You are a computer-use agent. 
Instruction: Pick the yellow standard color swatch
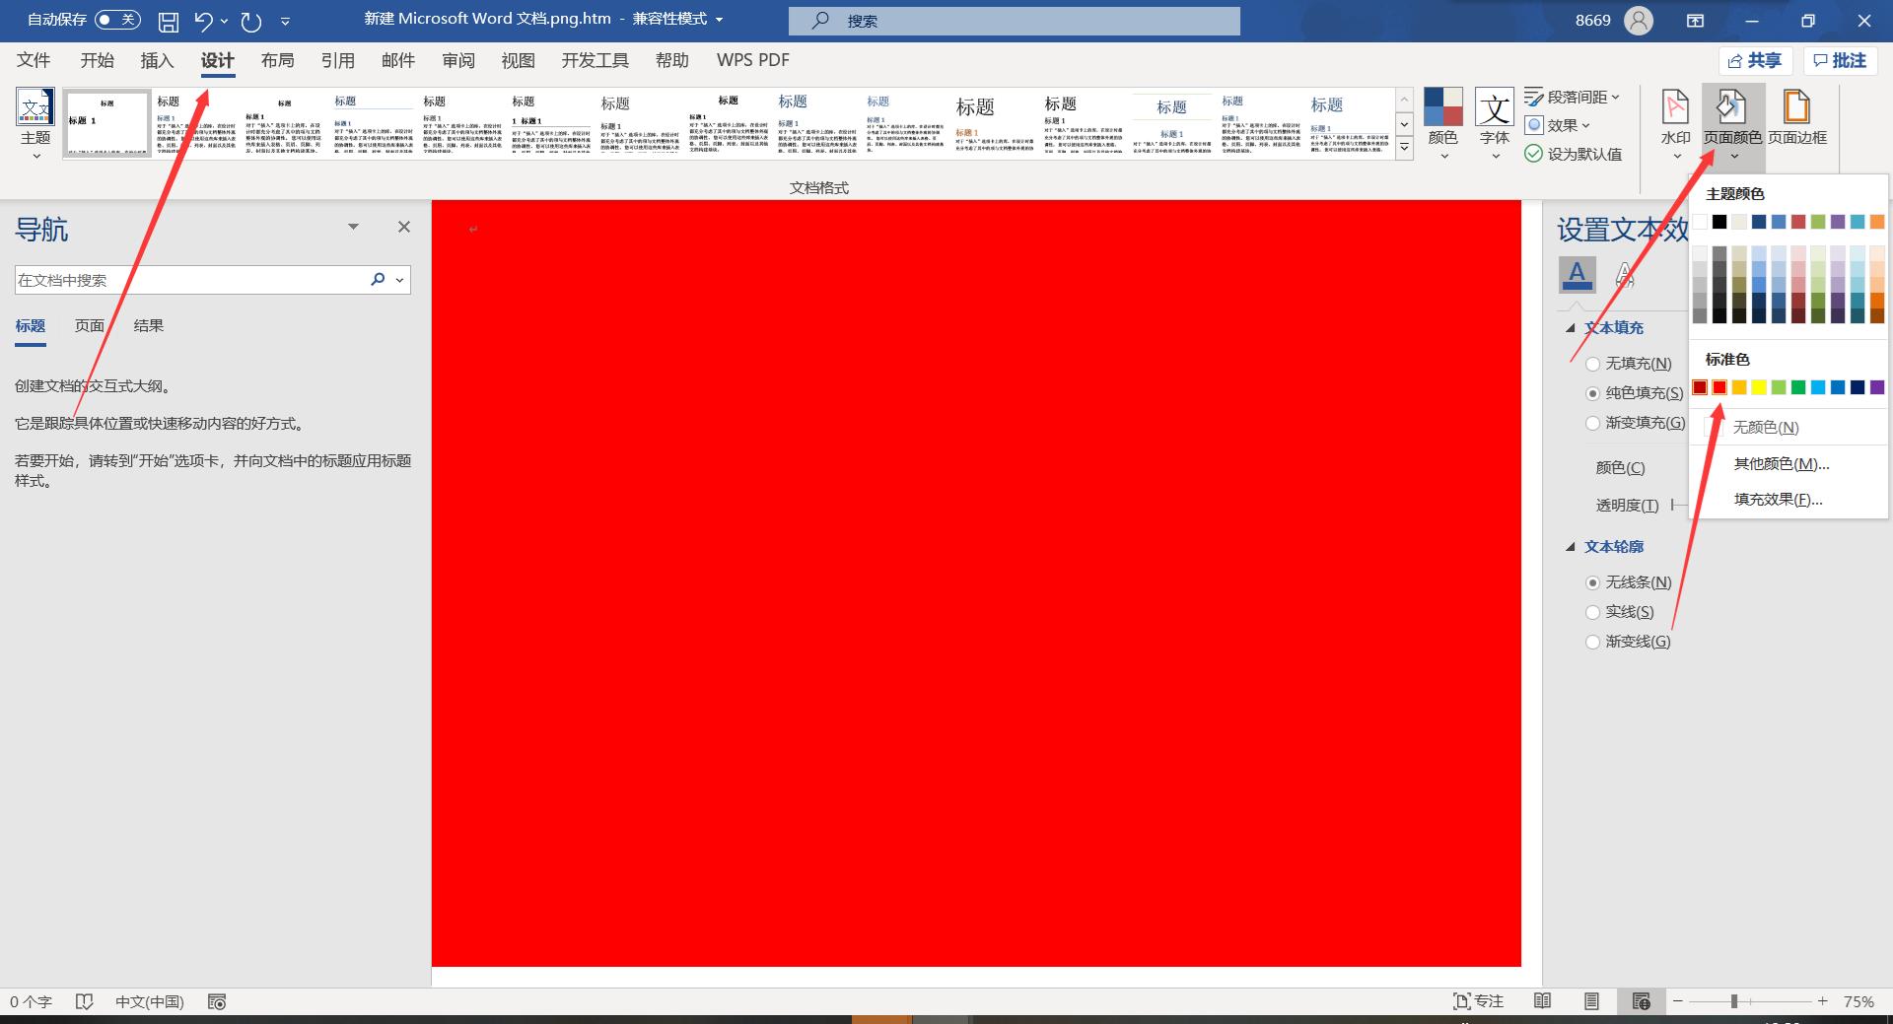click(x=1759, y=387)
